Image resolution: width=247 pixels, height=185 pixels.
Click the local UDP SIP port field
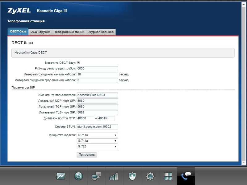(97, 101)
